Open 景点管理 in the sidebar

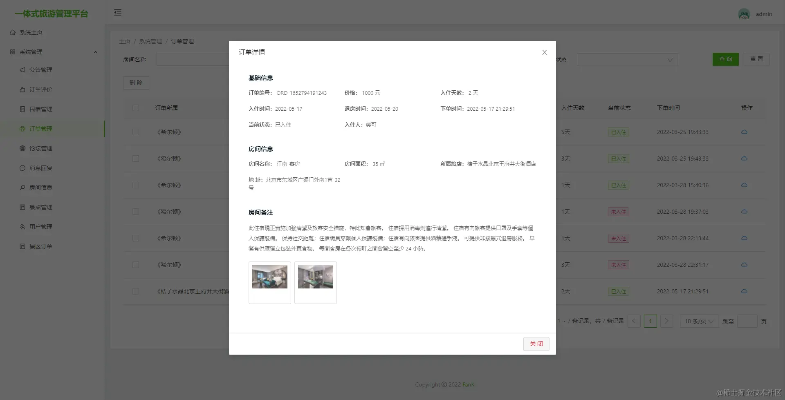click(41, 207)
